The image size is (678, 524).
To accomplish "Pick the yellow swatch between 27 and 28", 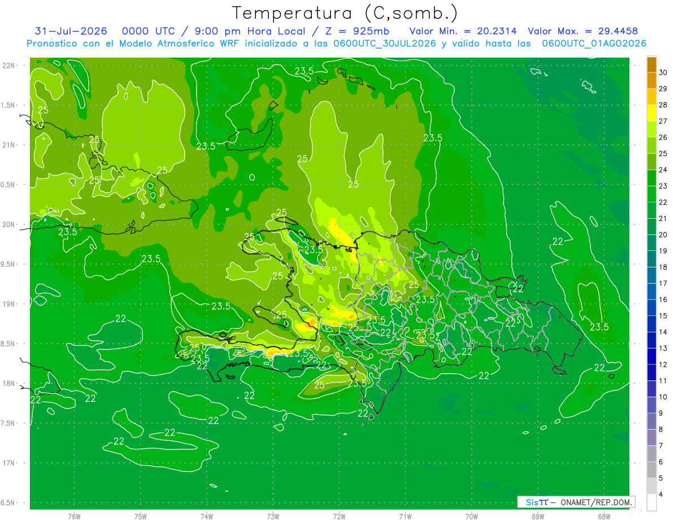I will tap(652, 113).
